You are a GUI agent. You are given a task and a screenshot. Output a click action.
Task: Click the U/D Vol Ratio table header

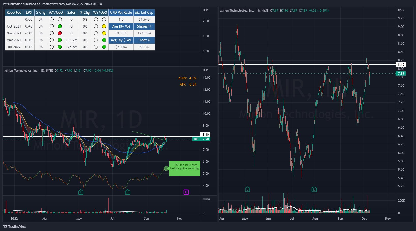(x=121, y=12)
